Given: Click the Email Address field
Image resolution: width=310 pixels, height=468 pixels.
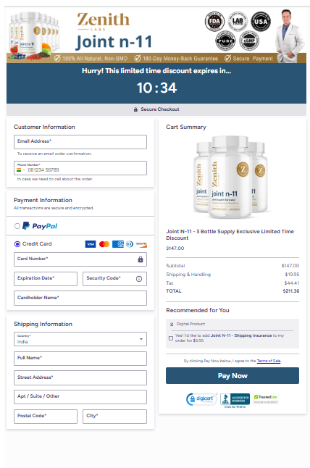Looking at the screenshot, I should point(80,142).
